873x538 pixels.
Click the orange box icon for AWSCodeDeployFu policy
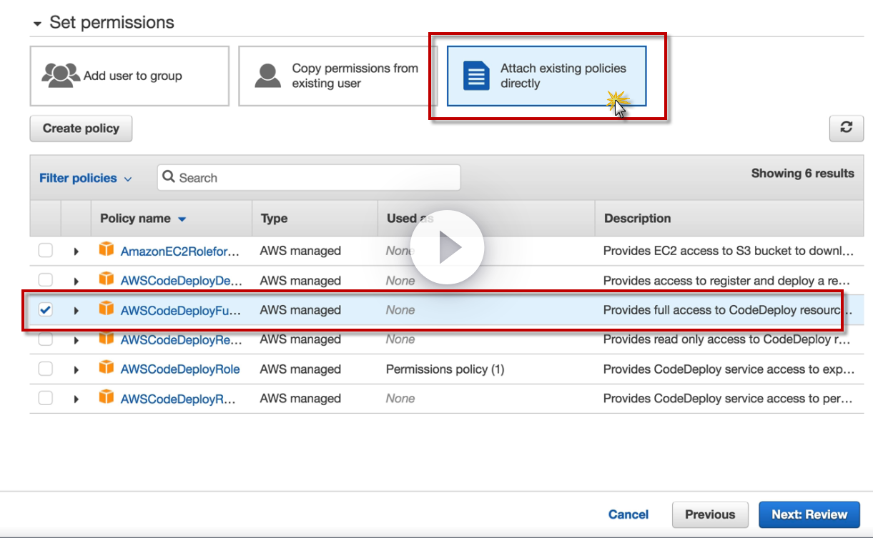tap(107, 309)
